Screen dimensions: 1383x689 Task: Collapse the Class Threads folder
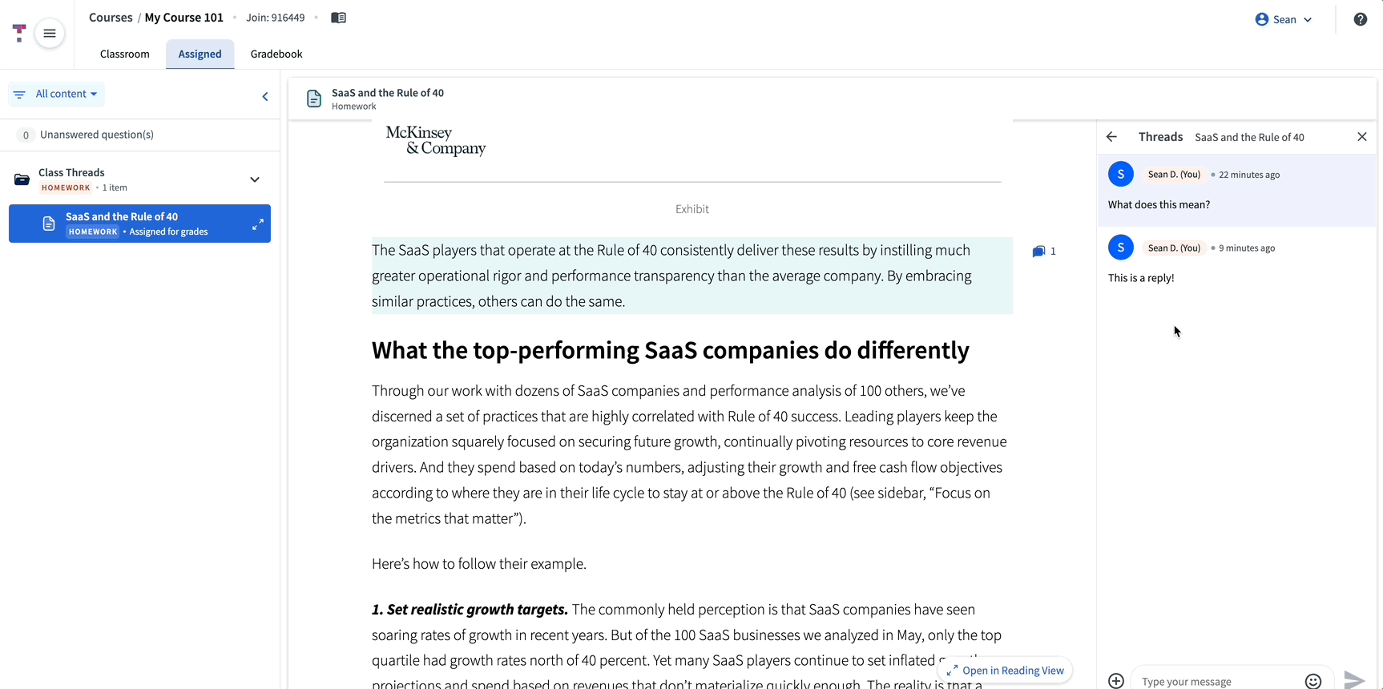(255, 179)
